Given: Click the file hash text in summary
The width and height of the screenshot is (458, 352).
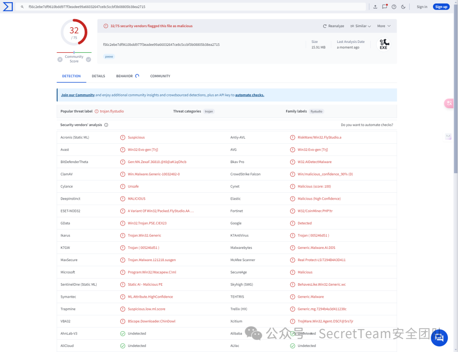Looking at the screenshot, I should (x=161, y=45).
